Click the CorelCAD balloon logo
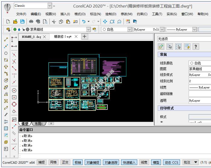211x168 pixels. 8,8
